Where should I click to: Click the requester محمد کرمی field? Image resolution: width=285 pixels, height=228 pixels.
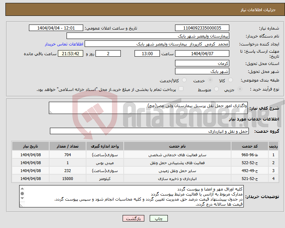click(157, 44)
